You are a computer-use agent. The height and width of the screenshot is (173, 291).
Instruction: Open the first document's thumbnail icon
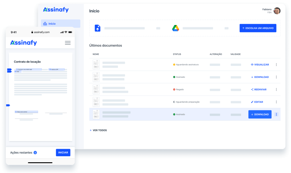96,65
